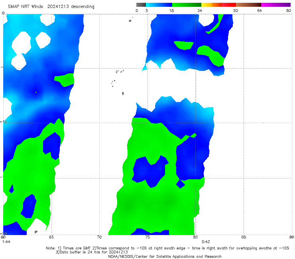Click the color bar scale value 34

[x=200, y=10]
